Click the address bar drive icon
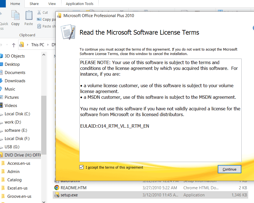Screen dimensions: 254x203 click(22, 45)
